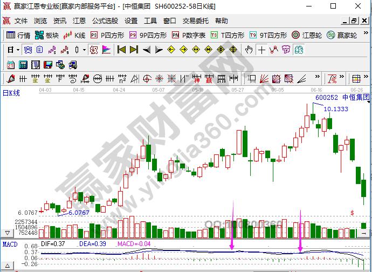Toggle the crosshair cursor button

pos(261,50)
